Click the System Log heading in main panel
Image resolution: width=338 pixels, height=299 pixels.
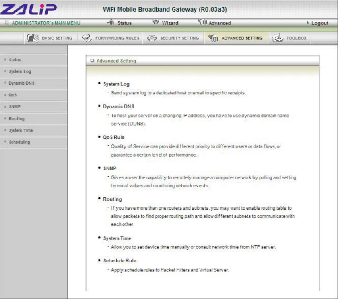coord(116,84)
